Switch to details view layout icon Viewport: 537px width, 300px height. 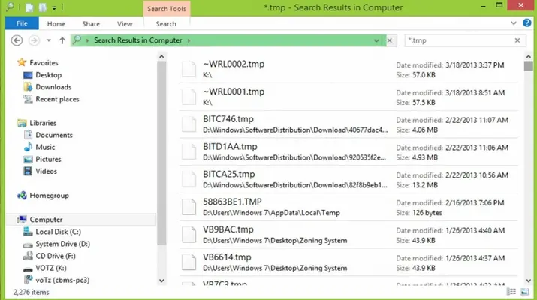coord(511,292)
